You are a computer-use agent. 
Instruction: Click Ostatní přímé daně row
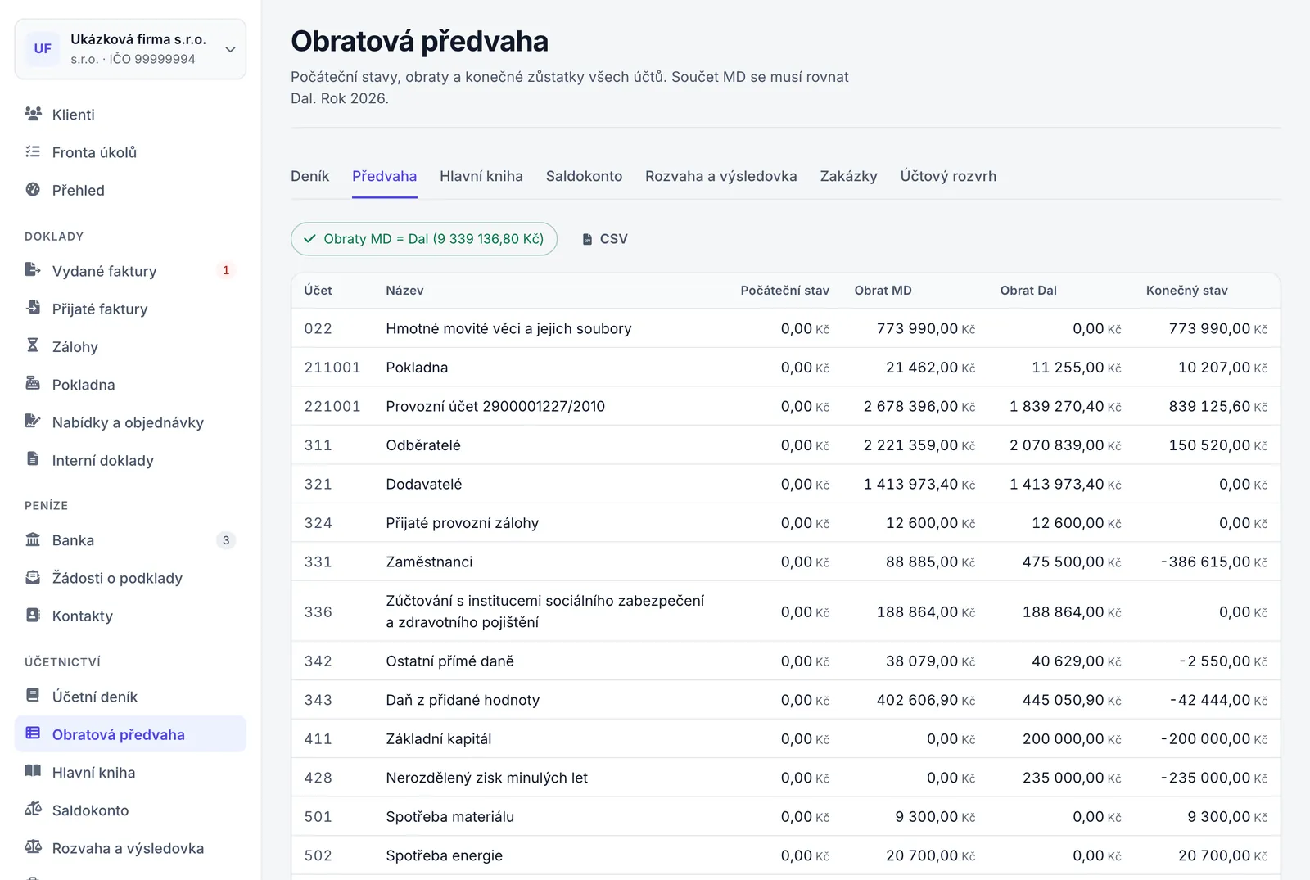(x=785, y=661)
